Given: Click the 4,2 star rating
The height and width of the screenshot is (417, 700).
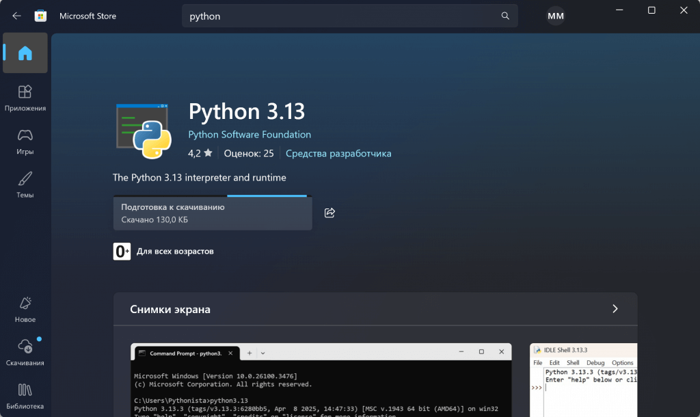Looking at the screenshot, I should pyautogui.click(x=198, y=153).
